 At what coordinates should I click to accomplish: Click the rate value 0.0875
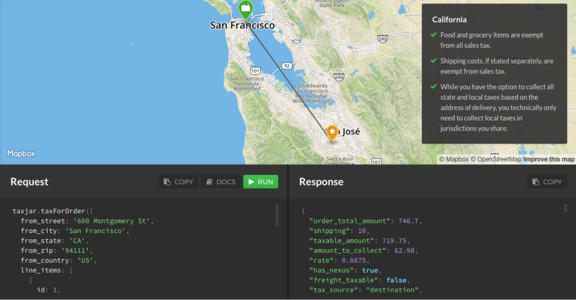[x=354, y=260]
